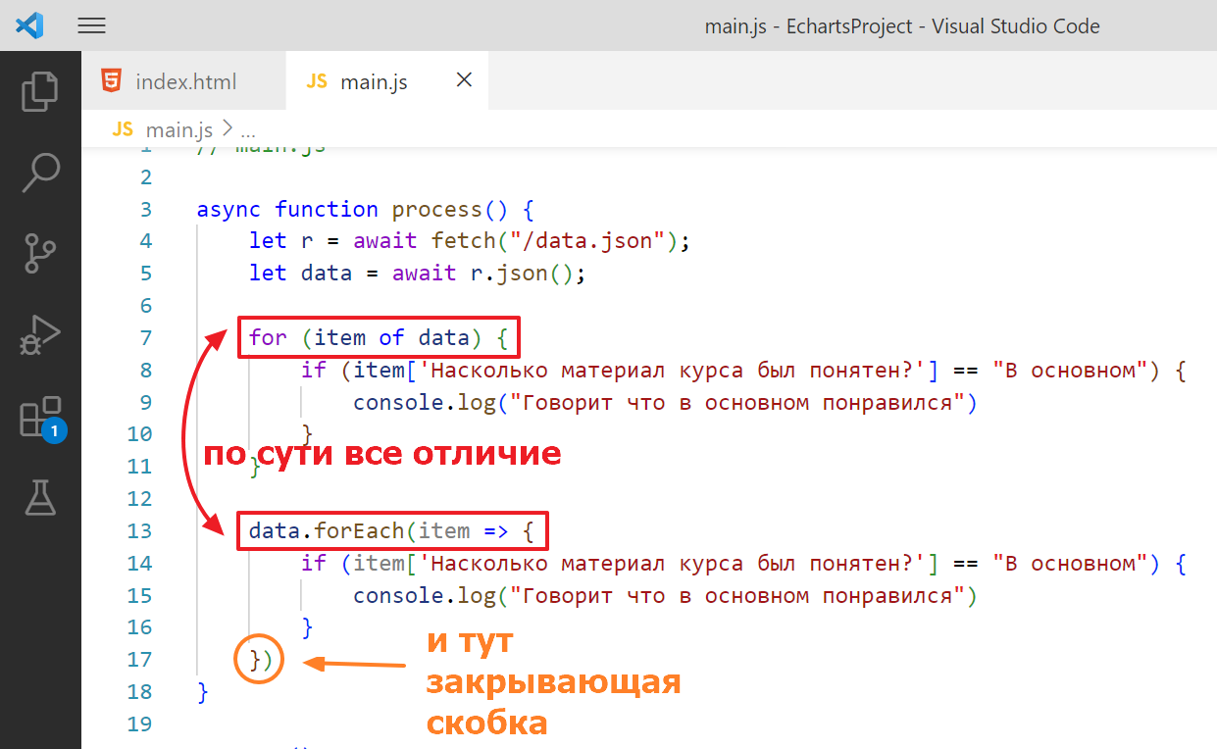
Task: Expand the breadcrumb ellipsis symbol list
Action: point(247,129)
